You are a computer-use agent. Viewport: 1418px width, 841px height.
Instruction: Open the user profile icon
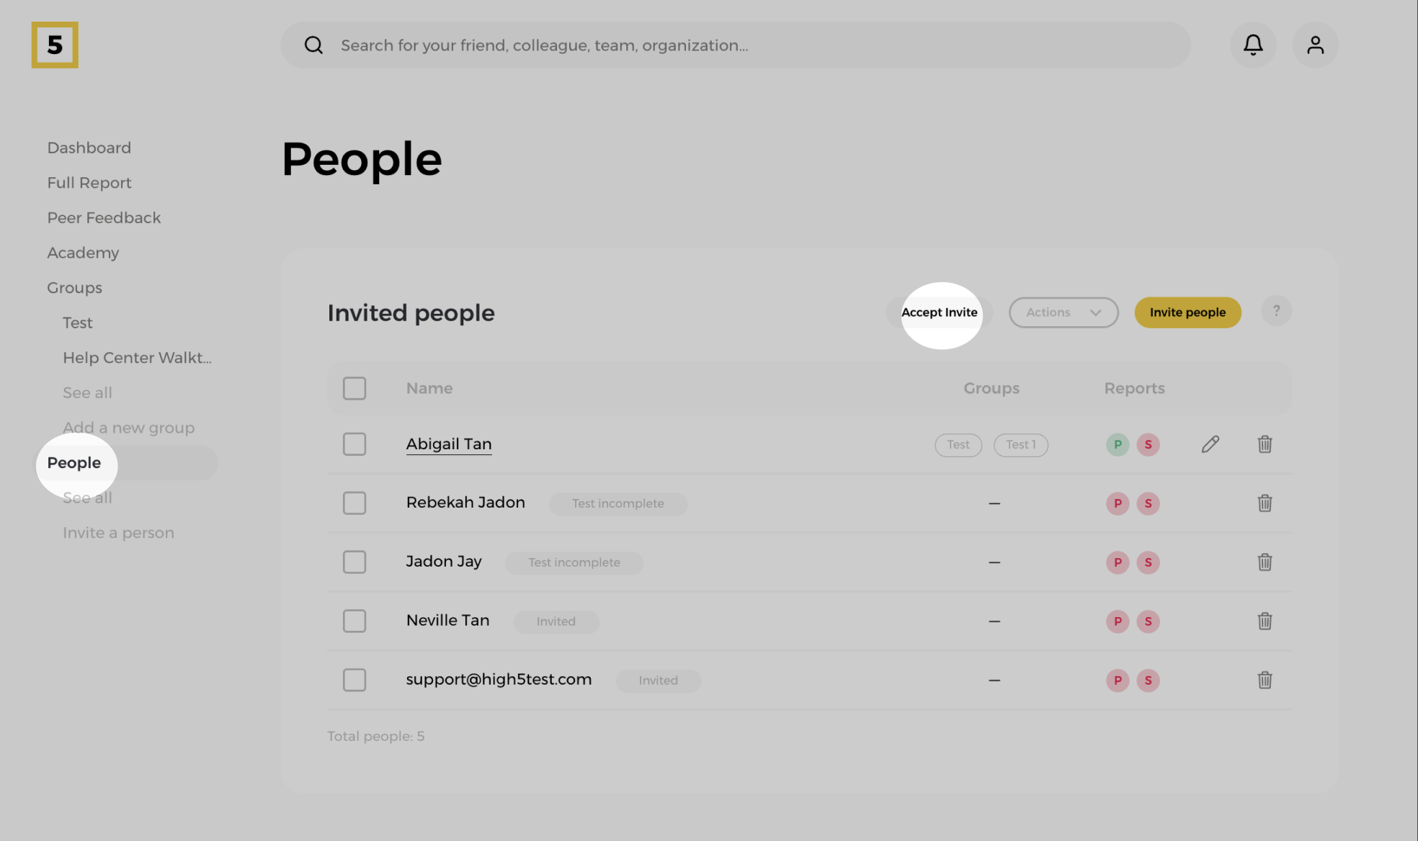click(1315, 45)
